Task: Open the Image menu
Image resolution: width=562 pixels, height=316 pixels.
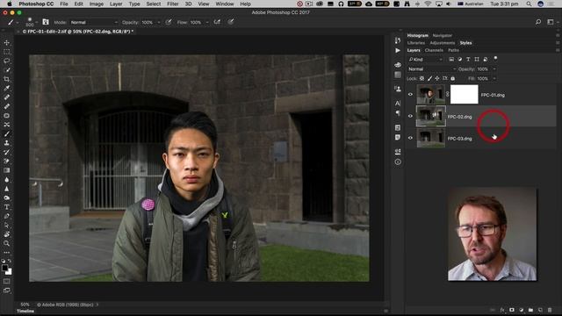Action: tap(96, 4)
